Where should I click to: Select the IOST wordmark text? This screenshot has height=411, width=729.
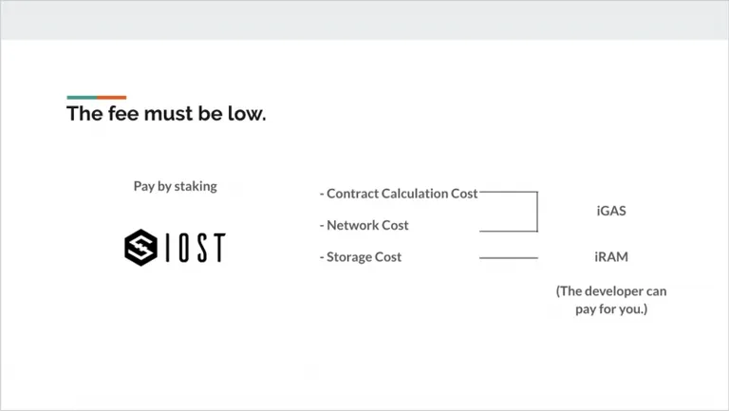tap(196, 248)
